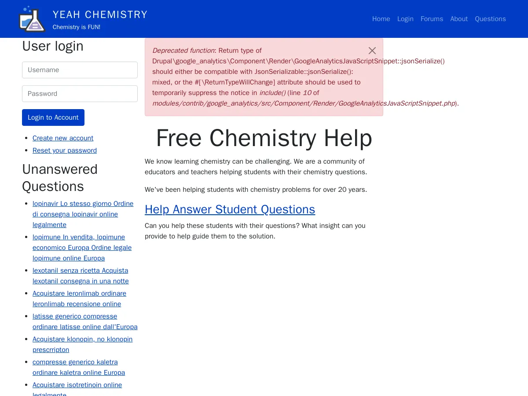Open the Reset your password link
The image size is (528, 396).
64,150
